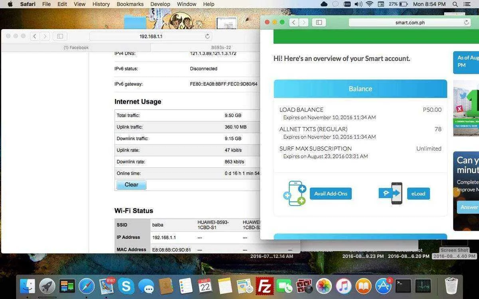Switch to the (1) Facebook tab
479x299 pixels.
click(76, 47)
